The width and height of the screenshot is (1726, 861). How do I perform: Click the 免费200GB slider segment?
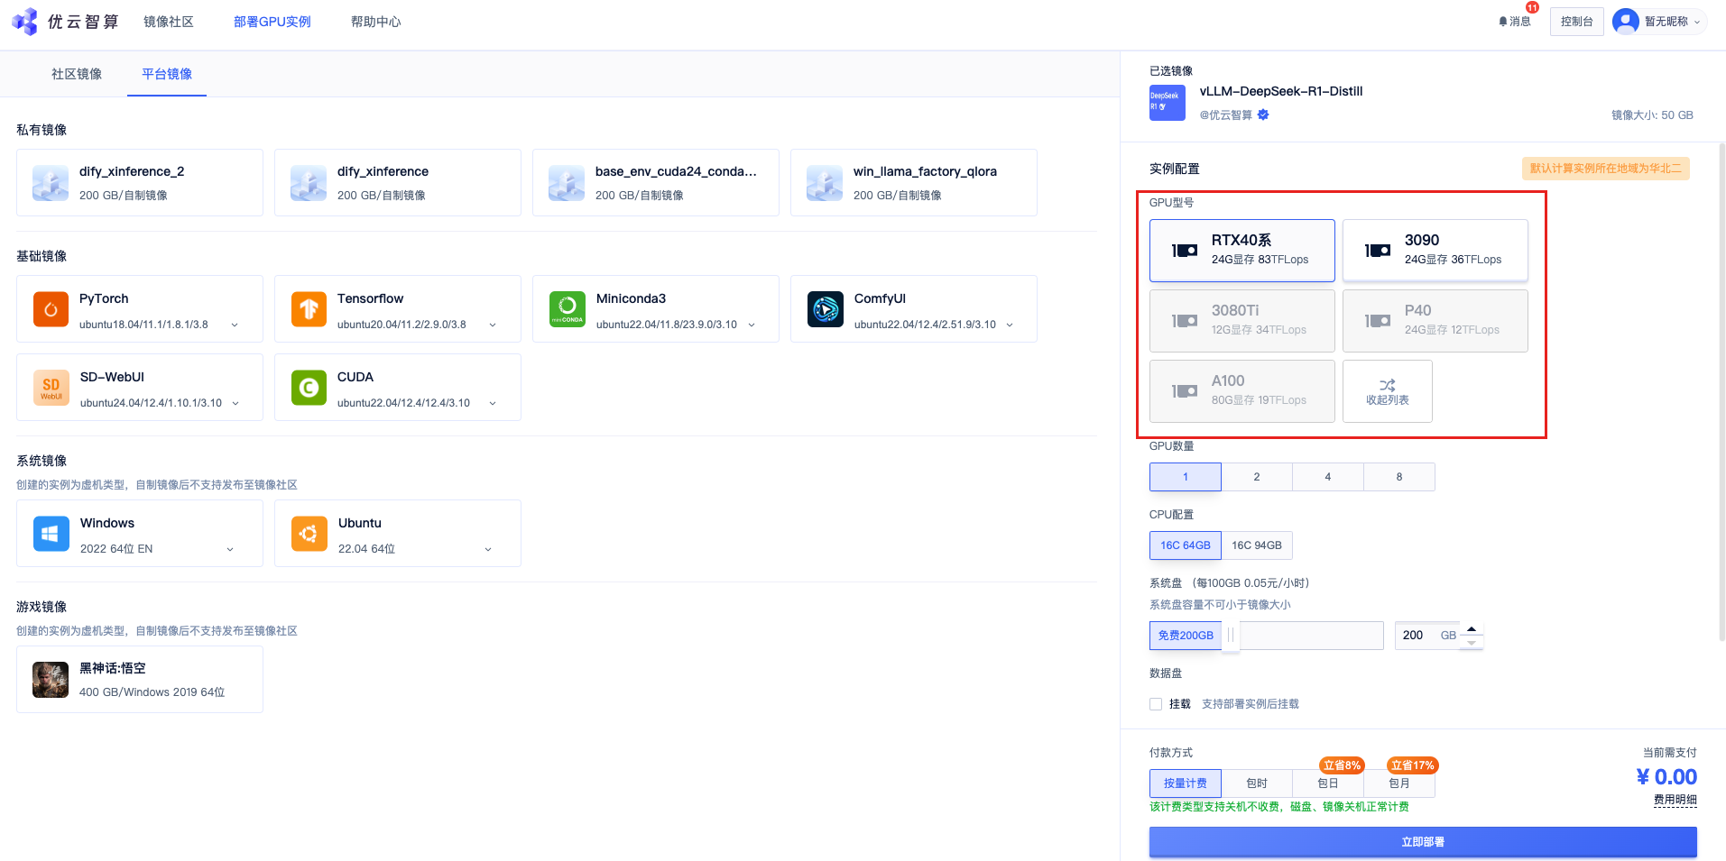pyautogui.click(x=1186, y=636)
